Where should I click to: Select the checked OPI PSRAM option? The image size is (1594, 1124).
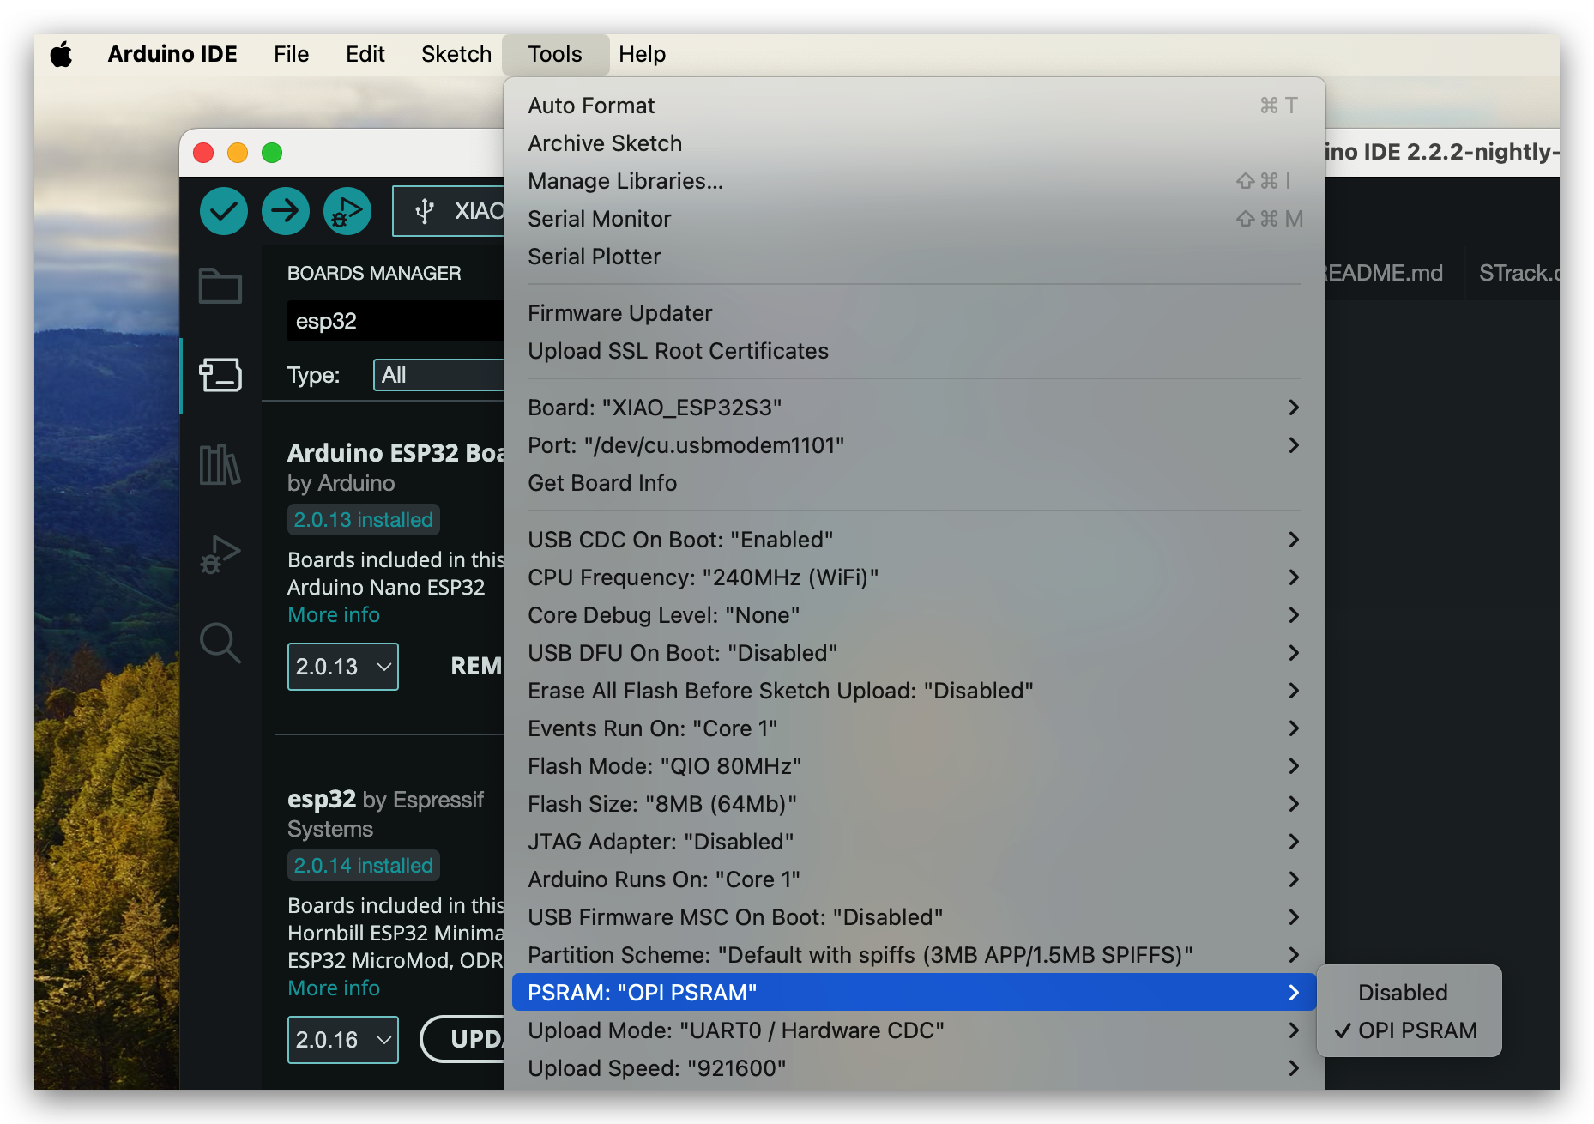pos(1409,1030)
